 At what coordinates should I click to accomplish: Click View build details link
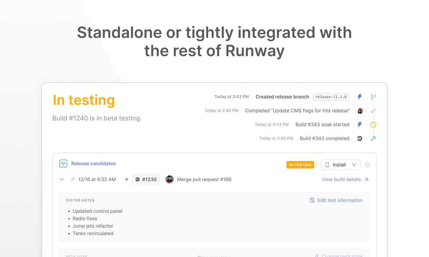point(341,180)
